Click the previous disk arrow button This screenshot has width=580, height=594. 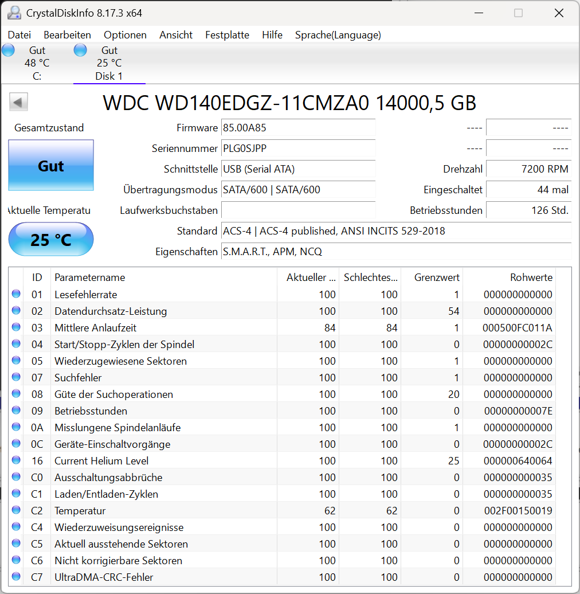point(18,102)
